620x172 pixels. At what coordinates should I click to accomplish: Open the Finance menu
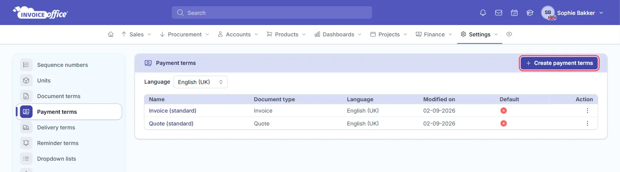pos(434,34)
